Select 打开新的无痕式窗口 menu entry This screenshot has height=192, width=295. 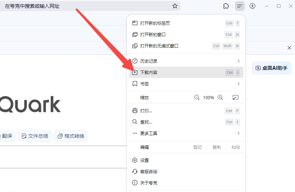pyautogui.click(x=186, y=46)
